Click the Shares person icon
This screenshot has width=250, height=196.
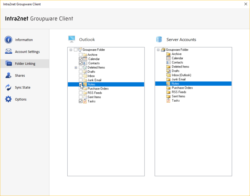click(8, 75)
